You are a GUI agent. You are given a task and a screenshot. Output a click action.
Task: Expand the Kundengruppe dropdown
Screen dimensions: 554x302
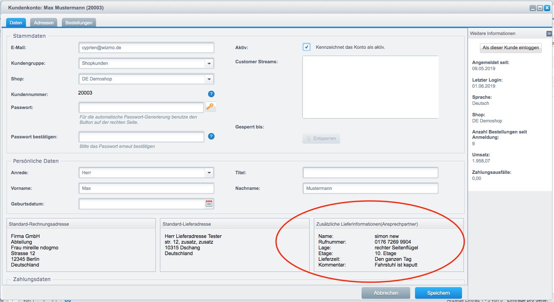(209, 63)
